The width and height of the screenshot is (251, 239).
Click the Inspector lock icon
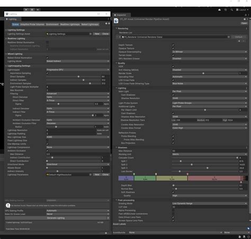pos(246,15)
